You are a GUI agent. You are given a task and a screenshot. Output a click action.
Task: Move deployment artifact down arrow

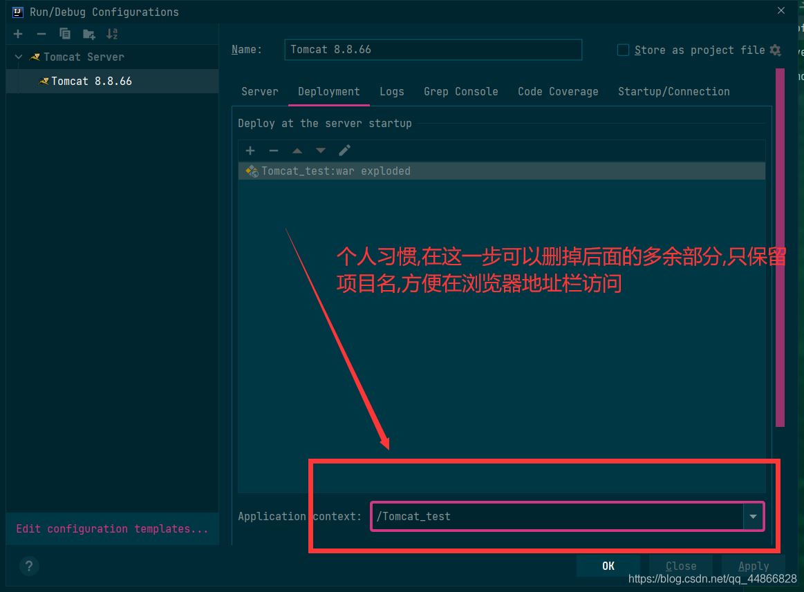click(x=321, y=150)
